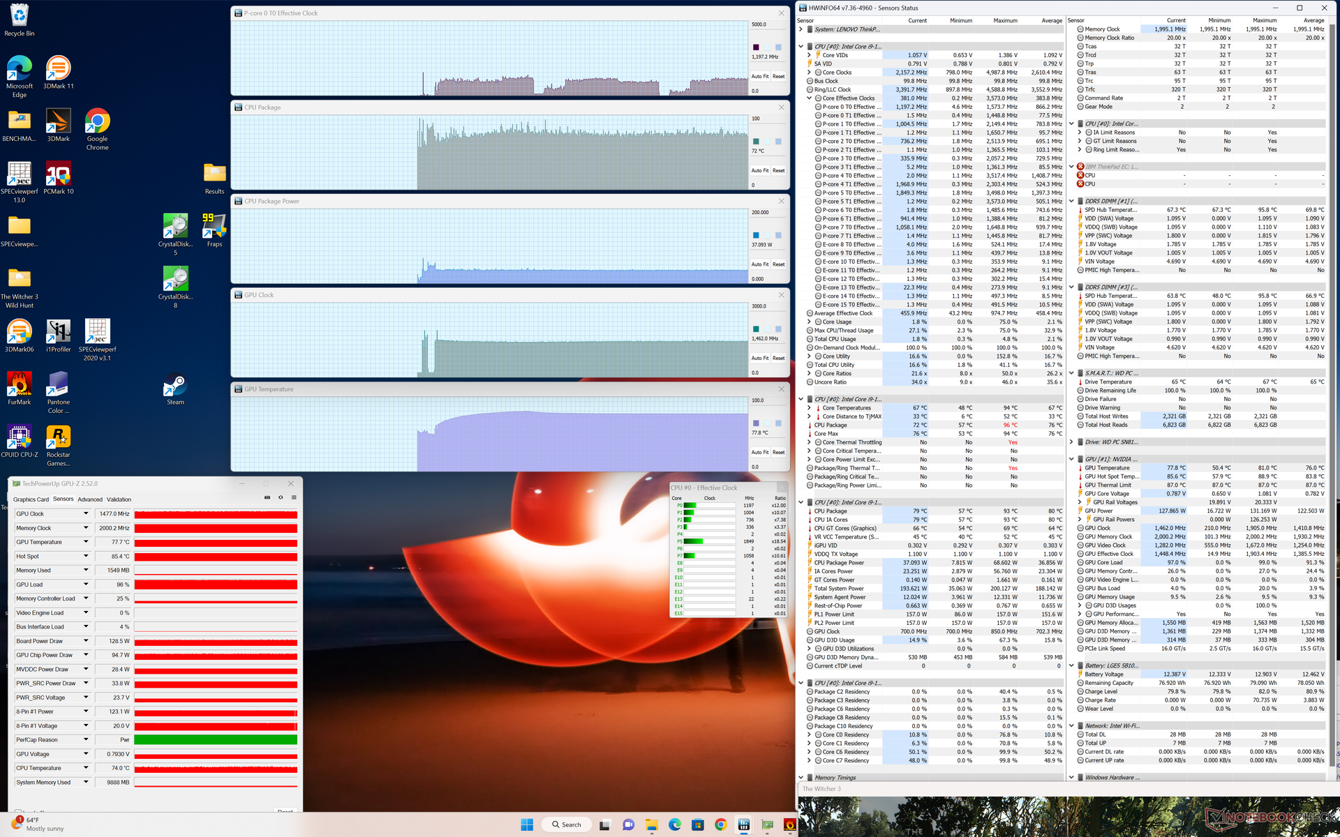This screenshot has height=837, width=1340.
Task: Collapse S.M.A.R.T. WD PC sensor group
Action: 1071,373
